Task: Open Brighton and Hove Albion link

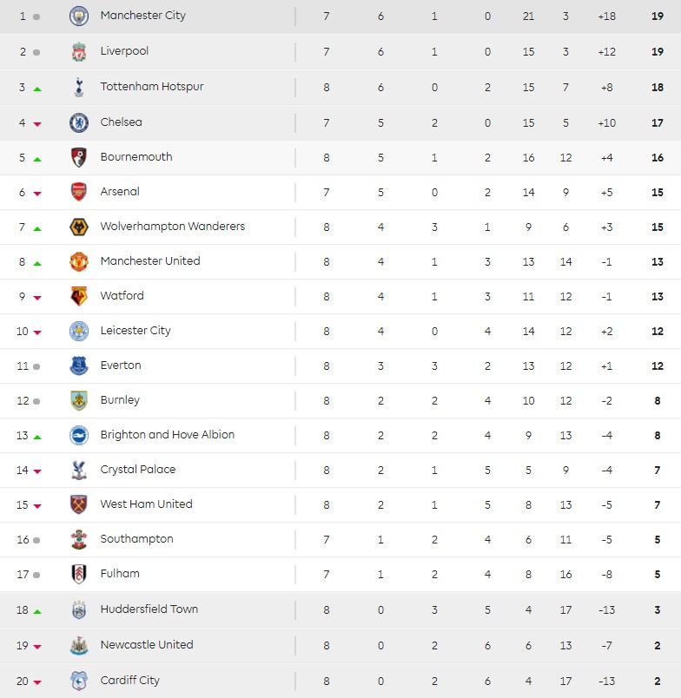Action: tap(168, 435)
